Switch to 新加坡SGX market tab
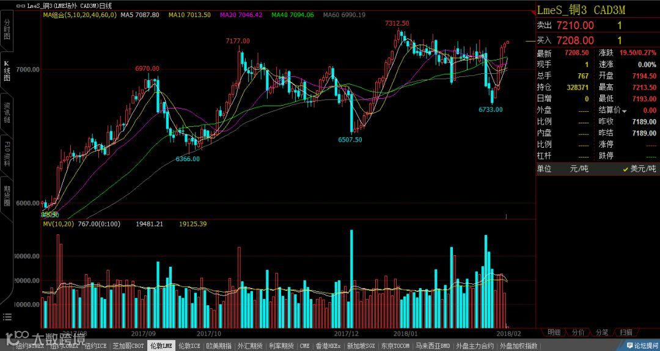Image resolution: width=660 pixels, height=351 pixels. 361,346
